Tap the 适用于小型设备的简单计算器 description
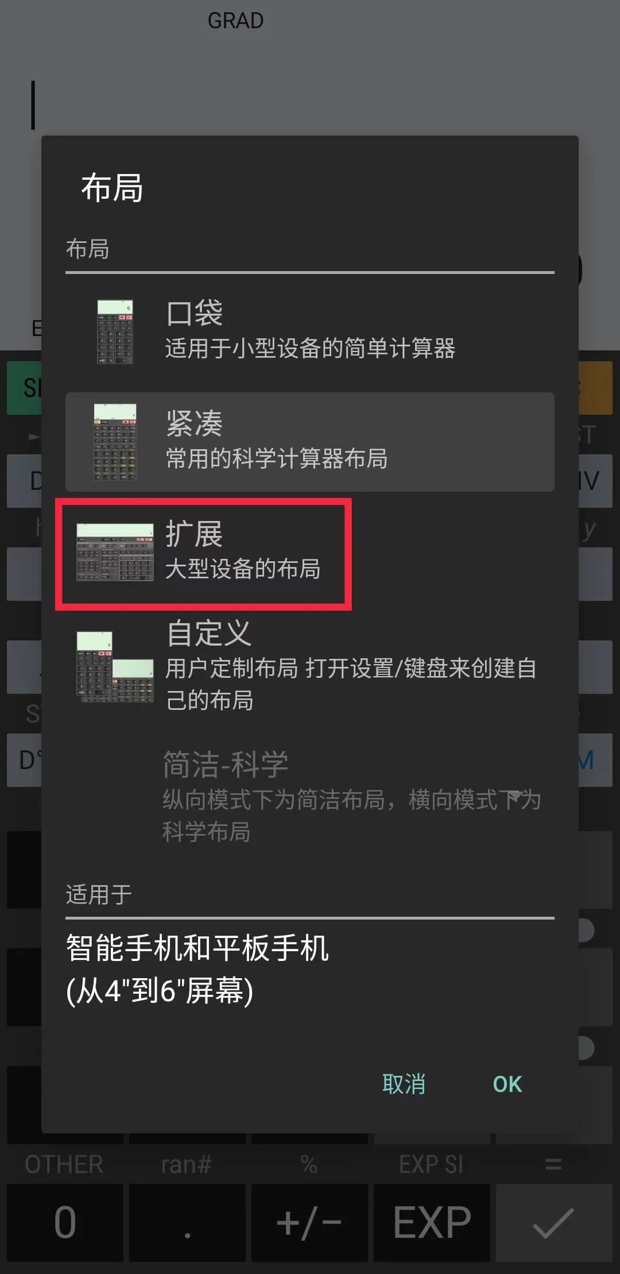620x1274 pixels. (310, 348)
